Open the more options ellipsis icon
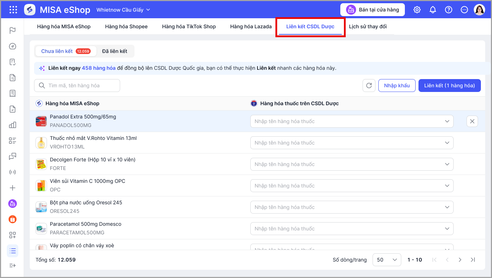The width and height of the screenshot is (492, 278). [464, 10]
